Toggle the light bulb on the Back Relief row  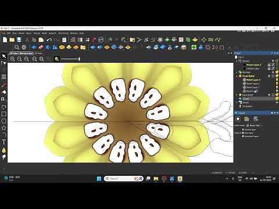click(x=277, y=95)
